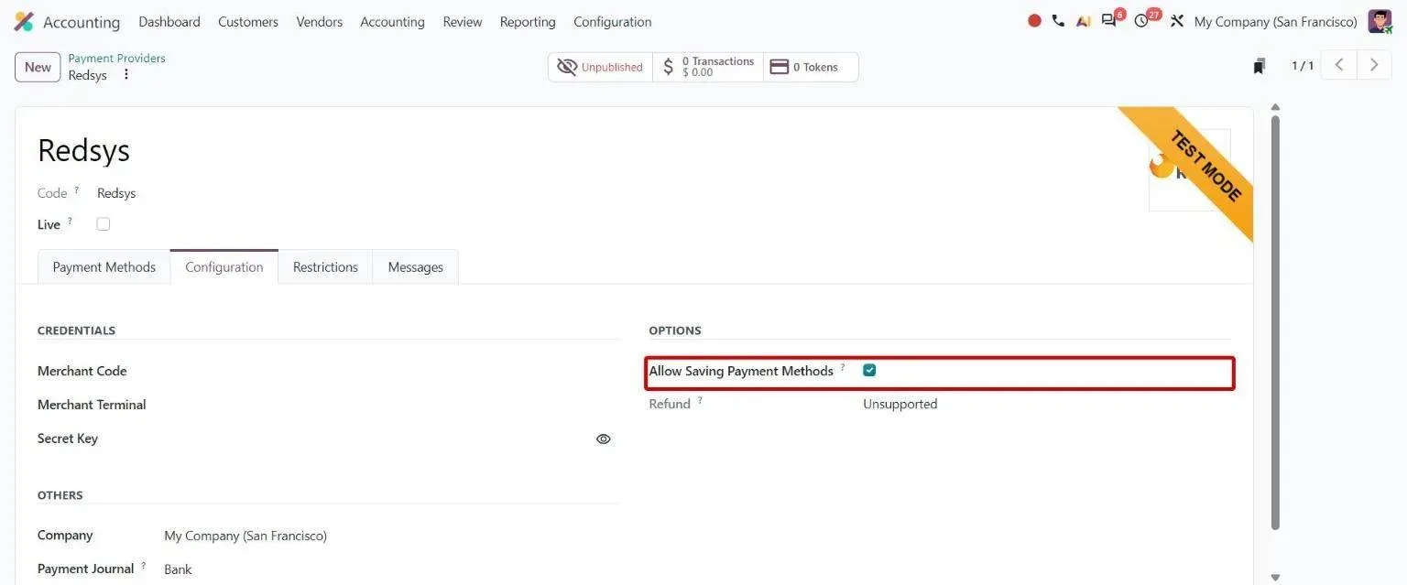The image size is (1407, 585).
Task: Toggle the Live checkbox
Action: click(x=104, y=224)
